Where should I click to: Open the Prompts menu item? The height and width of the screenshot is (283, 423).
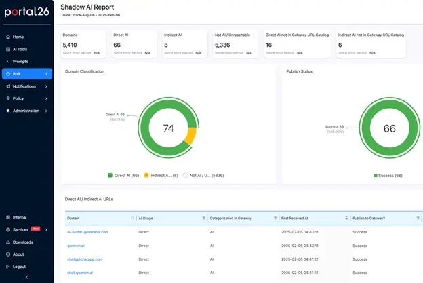click(x=26, y=62)
